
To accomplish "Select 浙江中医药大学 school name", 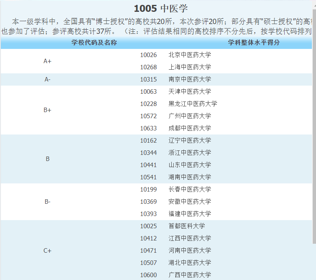I will coord(190,153).
